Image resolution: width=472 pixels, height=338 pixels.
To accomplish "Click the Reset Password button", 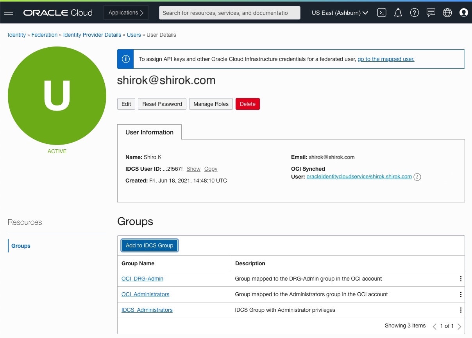I will [162, 104].
